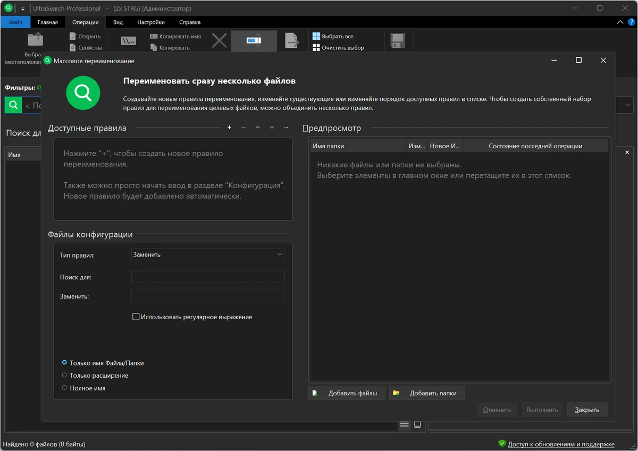Enable Использовать регулярное выражение checkbox
Screen dimensions: 638x451
(136, 317)
